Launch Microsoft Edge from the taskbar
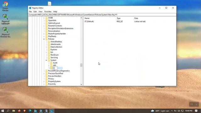Viewport: 201px width, 113px height. pyautogui.click(x=30, y=111)
